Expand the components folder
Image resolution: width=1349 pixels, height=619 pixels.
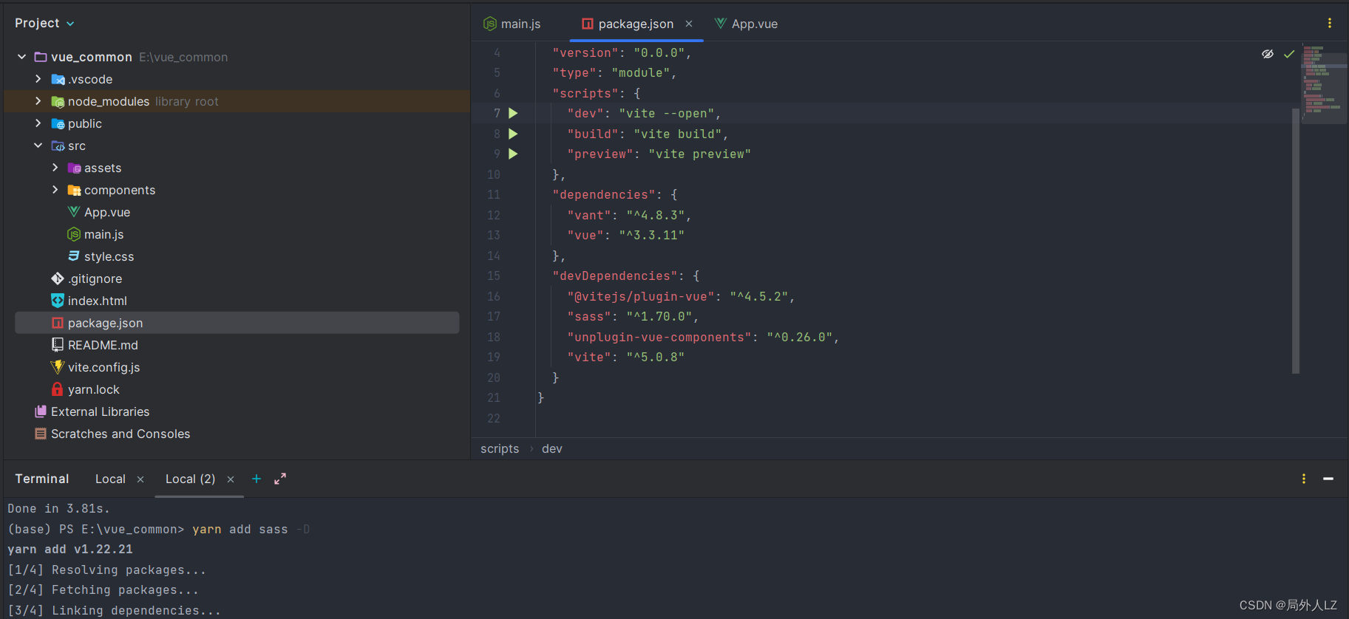point(55,190)
